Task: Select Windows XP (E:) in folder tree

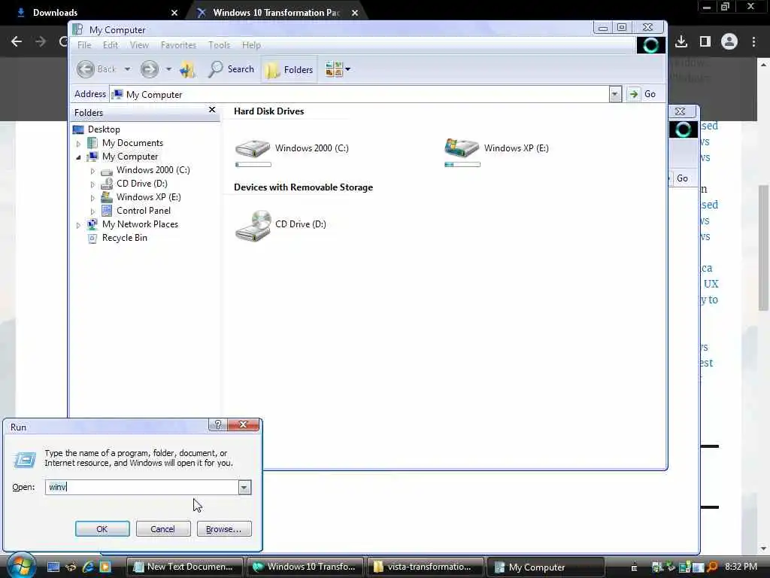Action: pos(148,197)
